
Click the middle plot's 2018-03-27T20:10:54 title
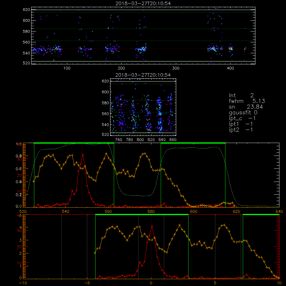tap(143, 75)
